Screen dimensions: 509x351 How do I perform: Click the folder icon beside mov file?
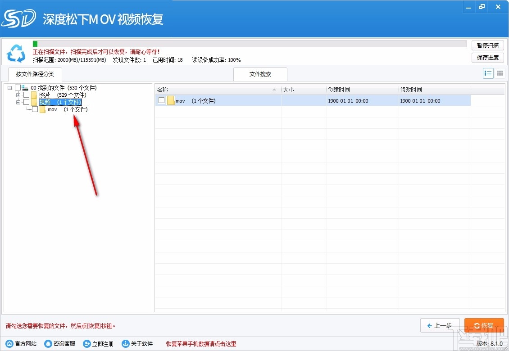click(170, 100)
